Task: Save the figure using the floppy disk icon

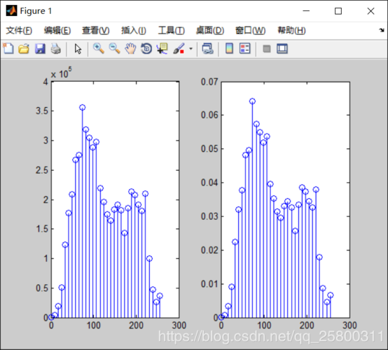Action: tap(40, 49)
